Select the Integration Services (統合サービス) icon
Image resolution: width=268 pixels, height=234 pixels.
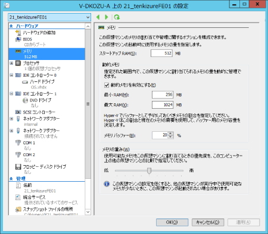[18, 197]
